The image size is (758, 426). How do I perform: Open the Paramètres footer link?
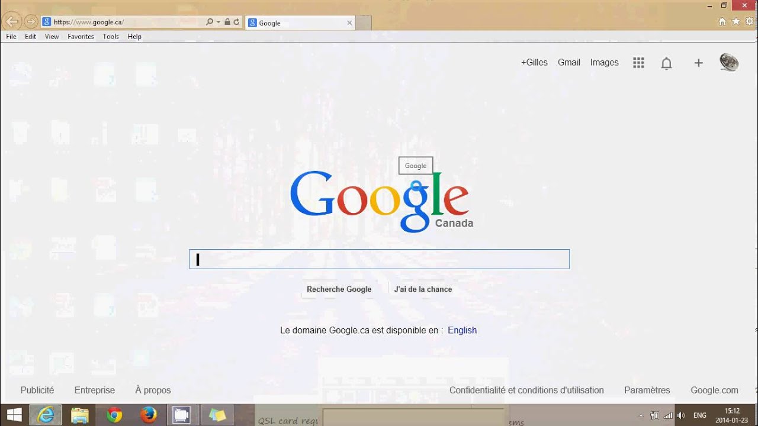pos(647,390)
